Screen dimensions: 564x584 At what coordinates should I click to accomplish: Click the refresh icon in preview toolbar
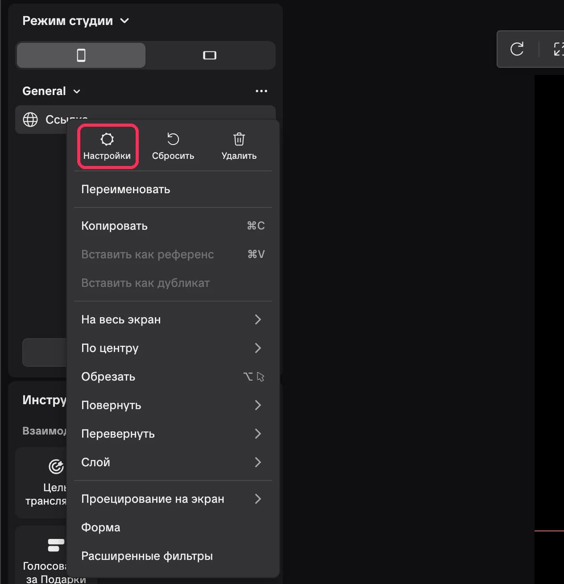(x=517, y=49)
